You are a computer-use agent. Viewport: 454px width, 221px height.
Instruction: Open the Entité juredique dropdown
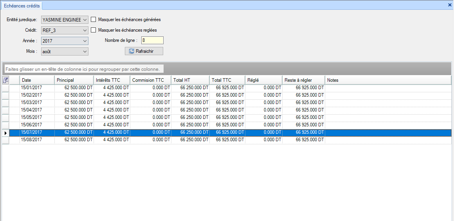click(85, 20)
